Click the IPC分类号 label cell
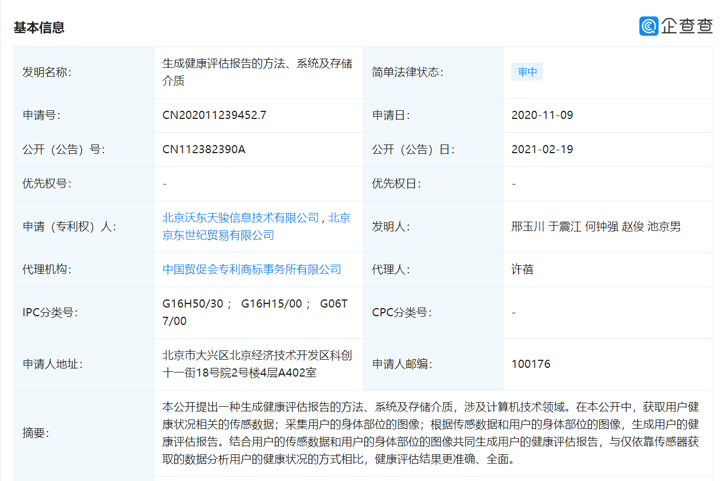Image resolution: width=723 pixels, height=481 pixels. (x=84, y=313)
